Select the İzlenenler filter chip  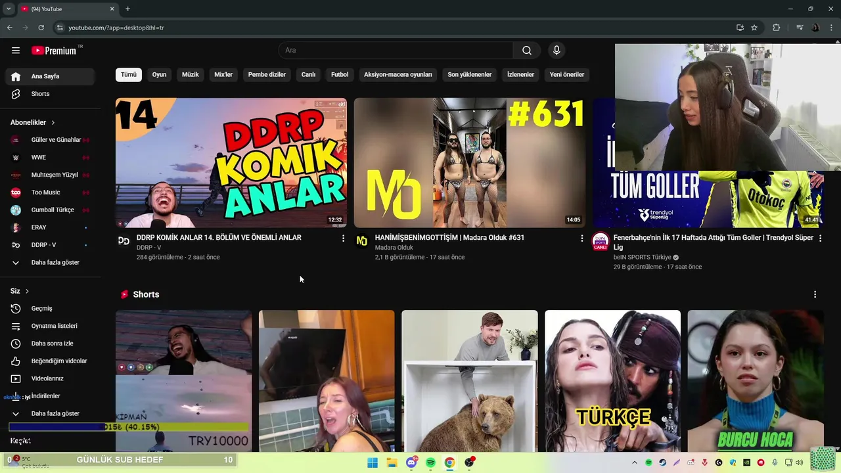[520, 74]
